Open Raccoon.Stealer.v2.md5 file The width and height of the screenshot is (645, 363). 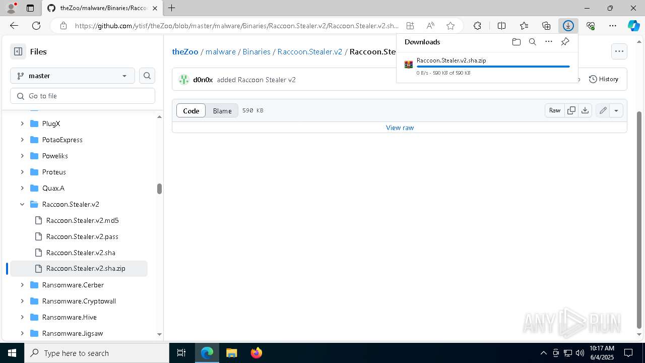(x=82, y=220)
